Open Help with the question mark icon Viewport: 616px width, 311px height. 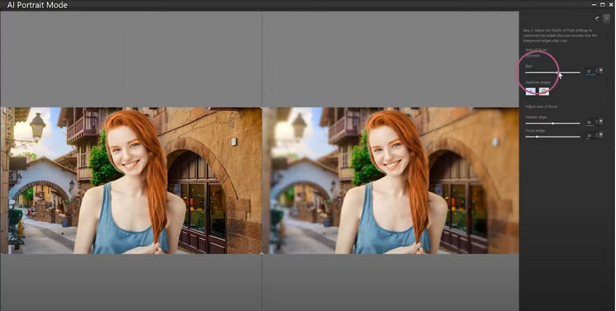(606, 18)
